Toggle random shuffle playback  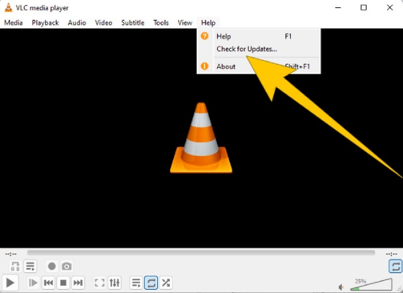coord(166,283)
